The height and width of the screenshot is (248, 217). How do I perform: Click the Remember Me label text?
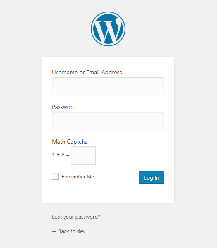click(78, 177)
